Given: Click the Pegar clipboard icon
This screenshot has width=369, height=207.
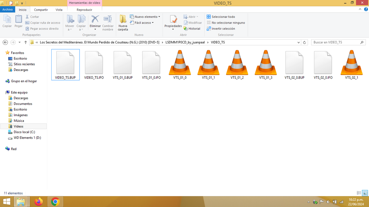Looking at the screenshot, I should tap(18, 21).
